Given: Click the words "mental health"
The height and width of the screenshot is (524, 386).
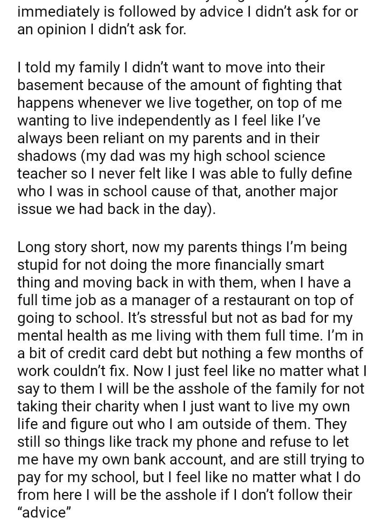Looking at the screenshot, I should pos(63,336).
